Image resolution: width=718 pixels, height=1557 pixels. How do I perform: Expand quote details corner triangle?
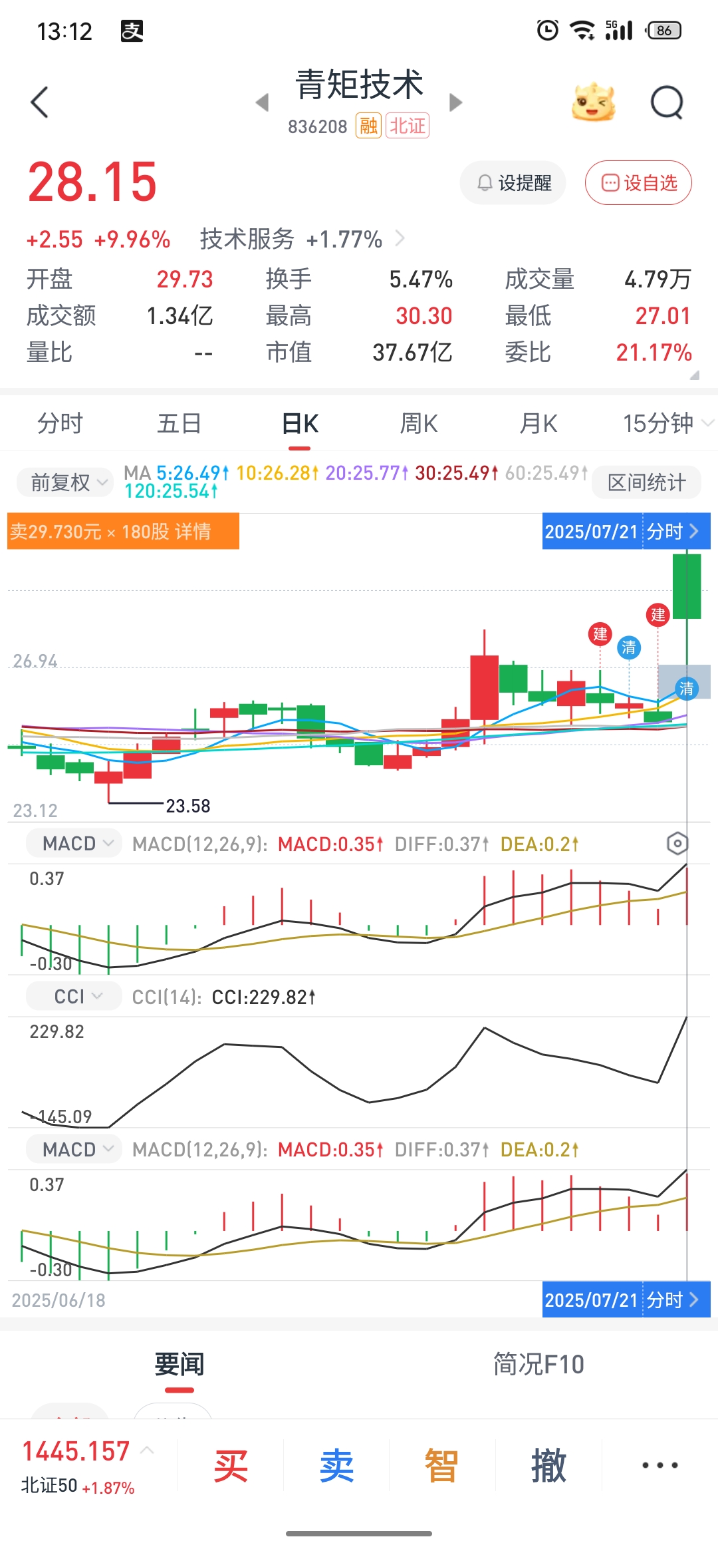(x=694, y=375)
